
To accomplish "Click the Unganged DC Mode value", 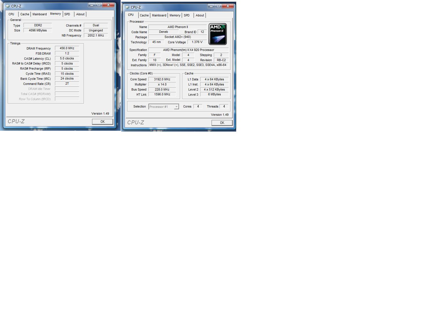I will (96, 30).
